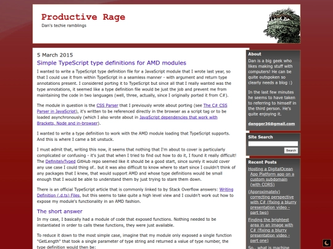Open Hosting a DigitalOcean App Platform post

click(271, 177)
